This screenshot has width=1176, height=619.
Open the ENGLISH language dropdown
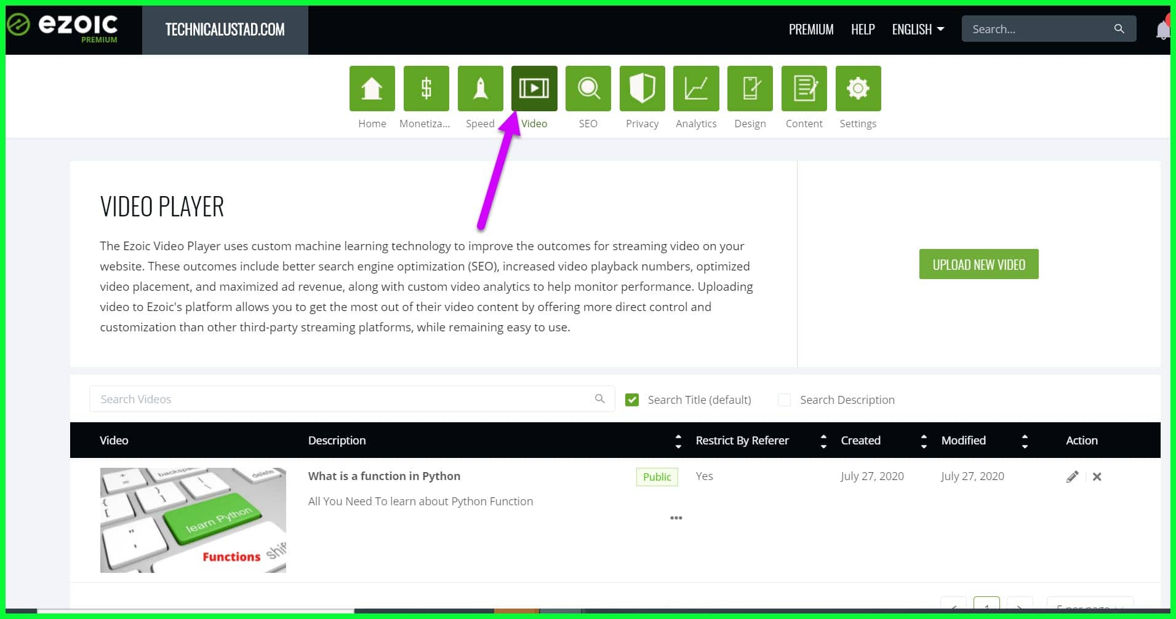(918, 30)
